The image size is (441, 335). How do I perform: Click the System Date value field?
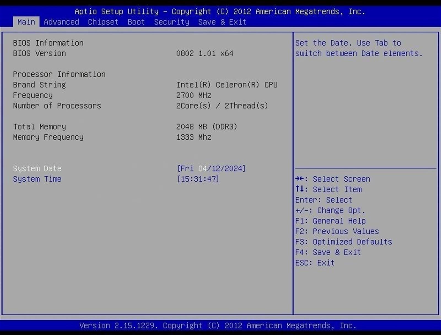(211, 168)
